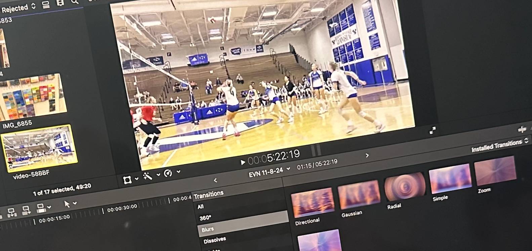Play the video from the viewer play button
532x251 pixels.
(x=242, y=162)
